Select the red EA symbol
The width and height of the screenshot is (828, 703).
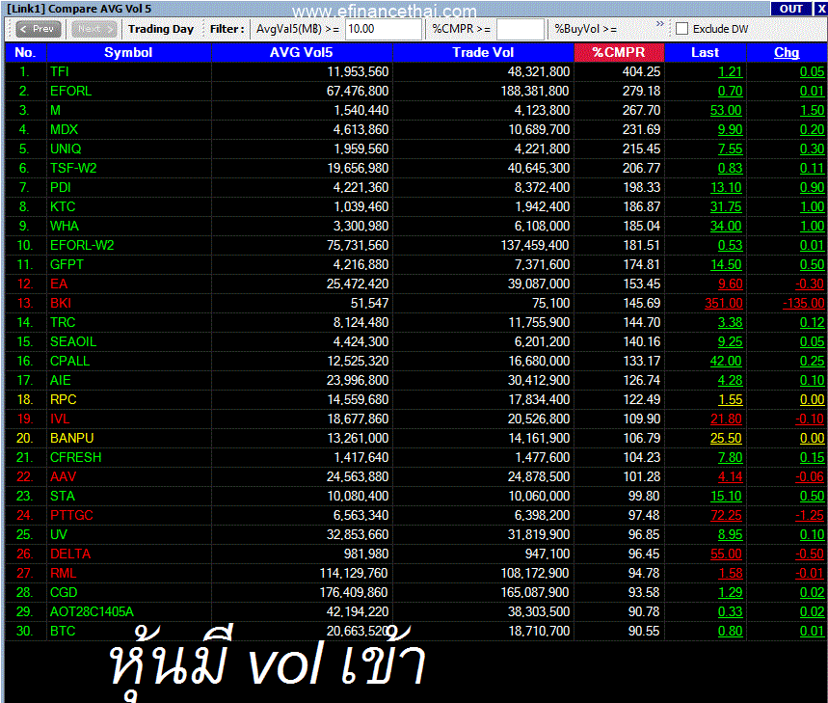point(59,284)
